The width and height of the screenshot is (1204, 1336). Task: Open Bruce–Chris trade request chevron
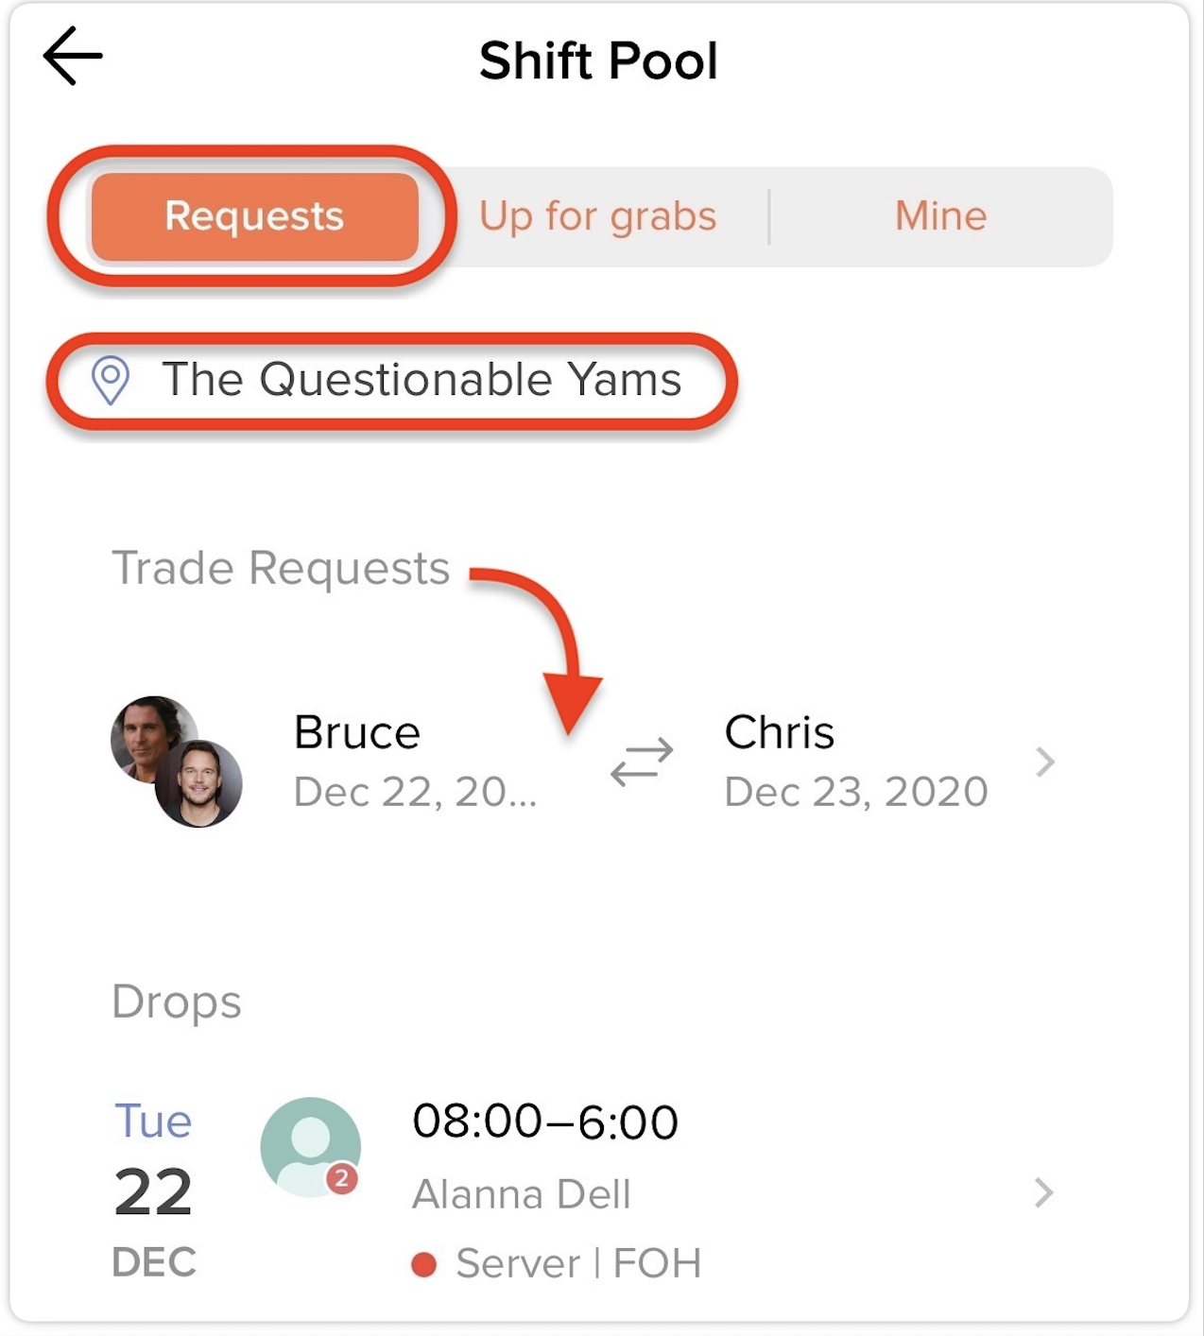[x=1044, y=762]
